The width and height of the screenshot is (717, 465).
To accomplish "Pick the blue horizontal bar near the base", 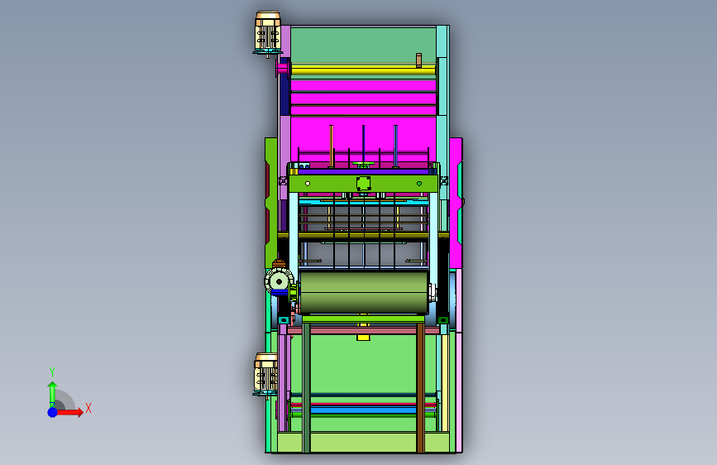I will click(x=364, y=410).
